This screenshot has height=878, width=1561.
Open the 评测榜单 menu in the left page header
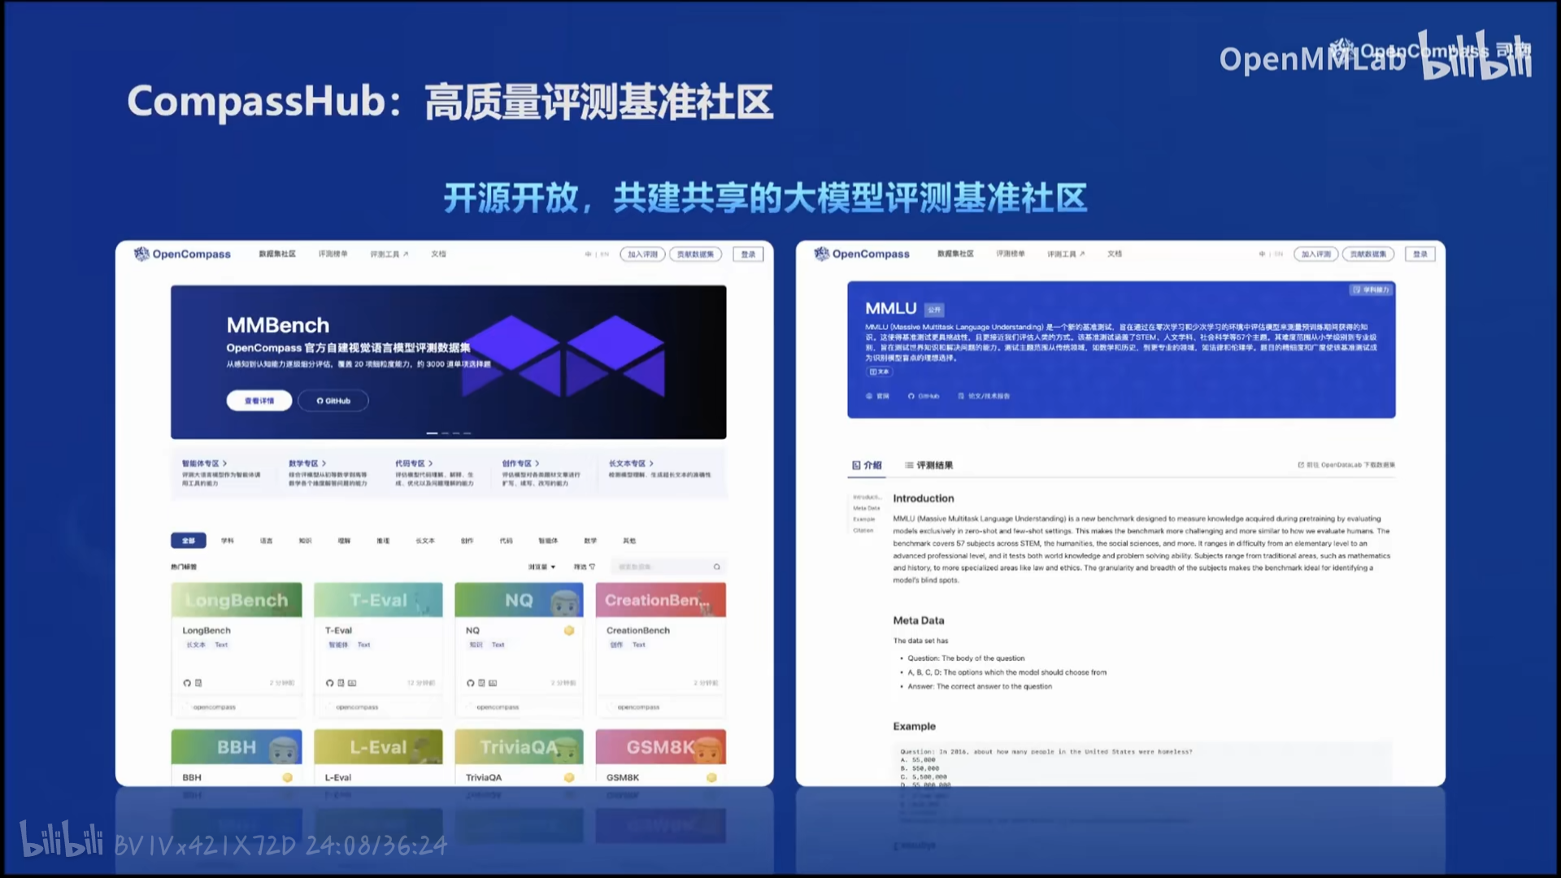coord(333,254)
